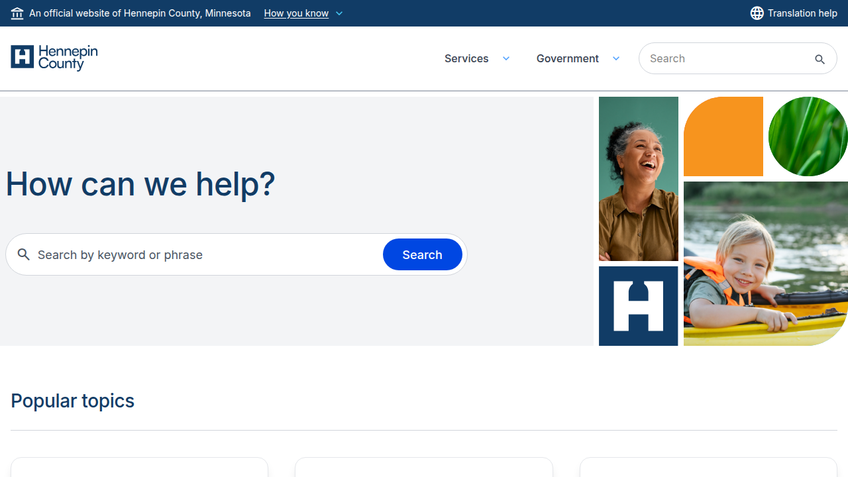Click the How can we help? heading
This screenshot has height=477, width=848.
point(140,184)
